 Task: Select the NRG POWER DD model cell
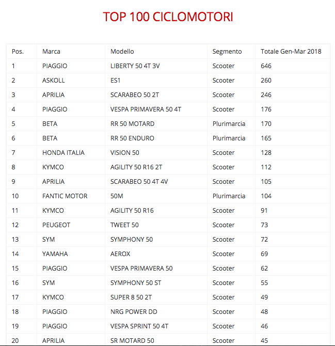134,312
